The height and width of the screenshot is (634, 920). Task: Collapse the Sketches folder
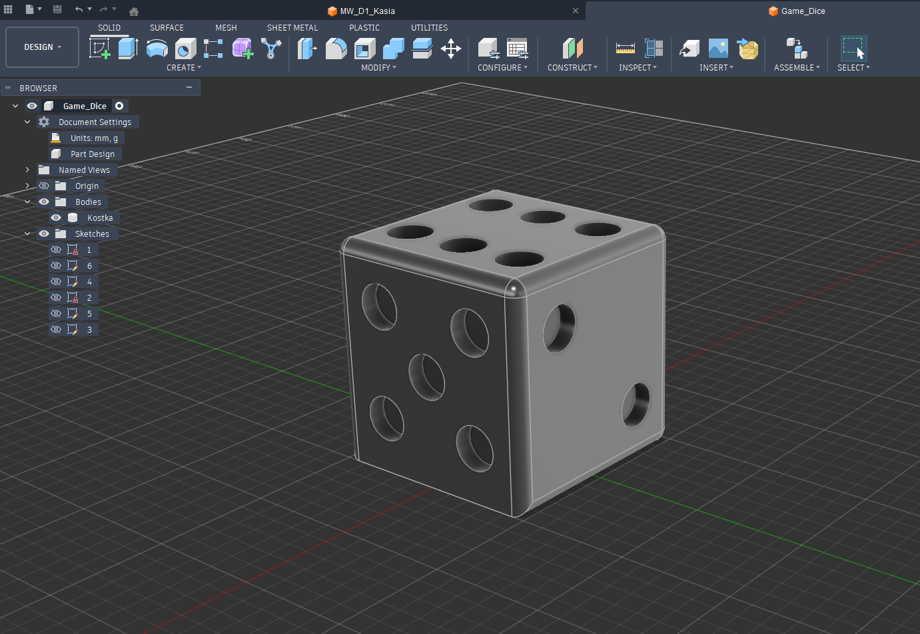pyautogui.click(x=27, y=234)
